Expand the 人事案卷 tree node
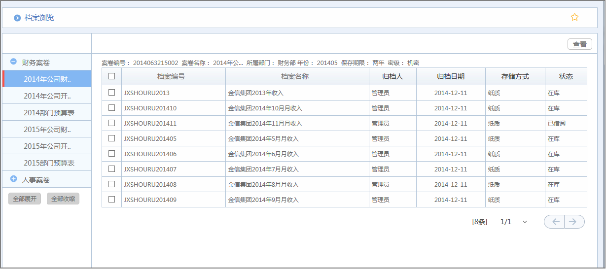 click(14, 179)
